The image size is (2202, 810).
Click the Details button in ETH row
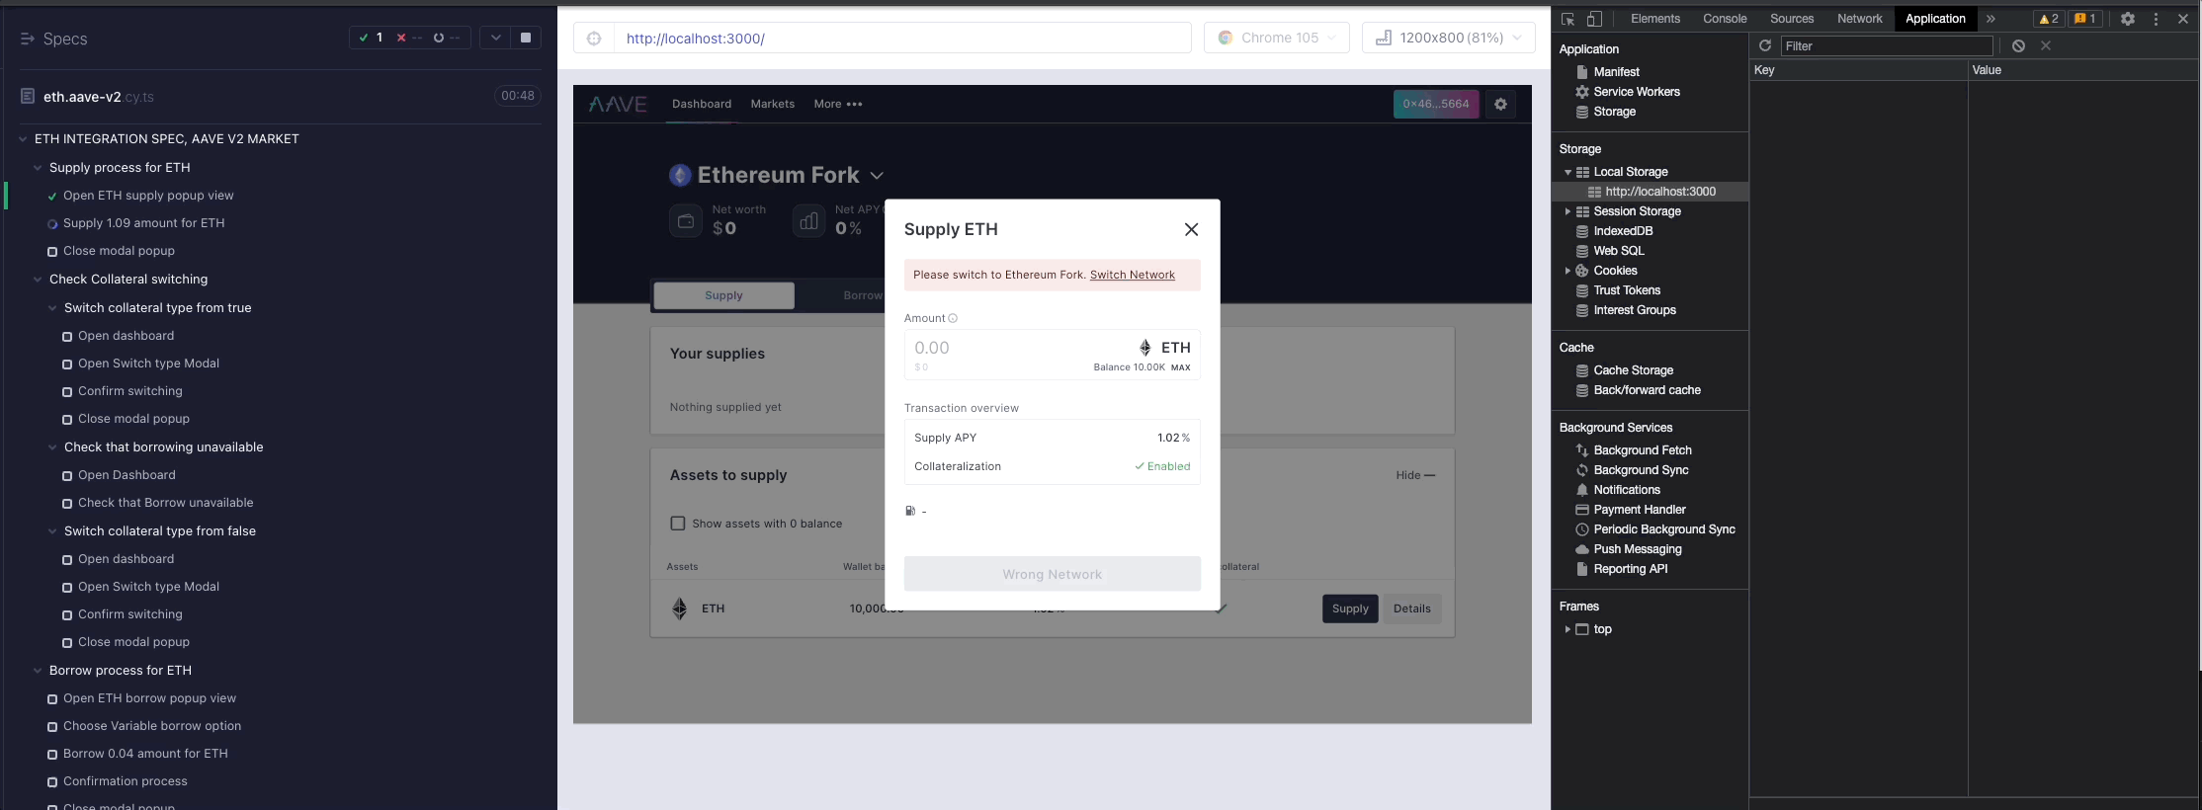coord(1411,608)
